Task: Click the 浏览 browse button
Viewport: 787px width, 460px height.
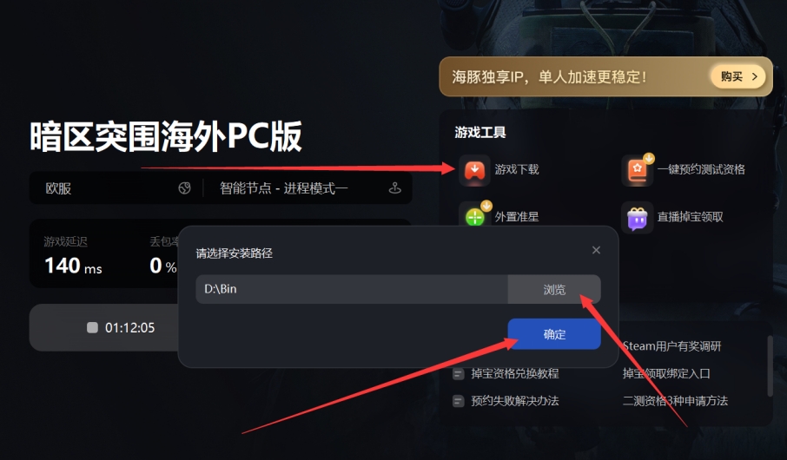Action: (554, 289)
